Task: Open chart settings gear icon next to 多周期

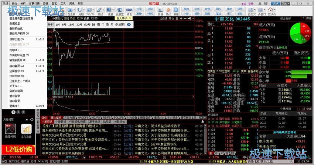Action: coord(129,25)
